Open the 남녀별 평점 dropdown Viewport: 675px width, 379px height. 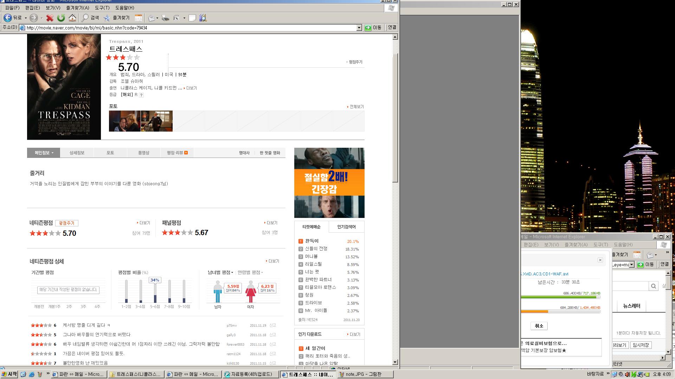point(220,272)
